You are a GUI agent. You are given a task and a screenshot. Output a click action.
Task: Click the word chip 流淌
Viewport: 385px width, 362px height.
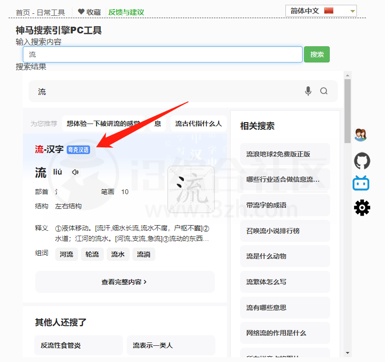[x=143, y=254]
